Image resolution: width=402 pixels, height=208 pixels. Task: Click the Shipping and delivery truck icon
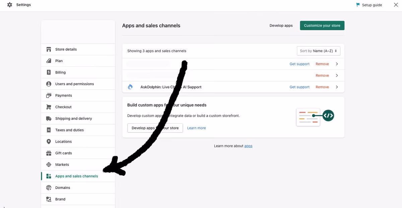point(49,119)
